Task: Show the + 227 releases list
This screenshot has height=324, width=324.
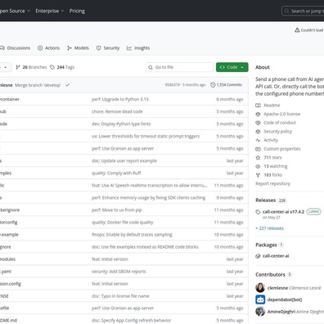Action: pyautogui.click(x=269, y=228)
